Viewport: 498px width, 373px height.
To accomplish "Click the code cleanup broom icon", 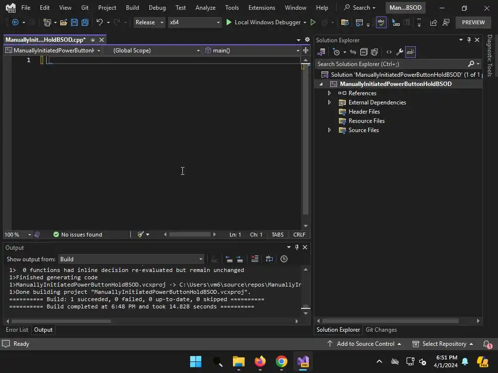I will [x=141, y=235].
